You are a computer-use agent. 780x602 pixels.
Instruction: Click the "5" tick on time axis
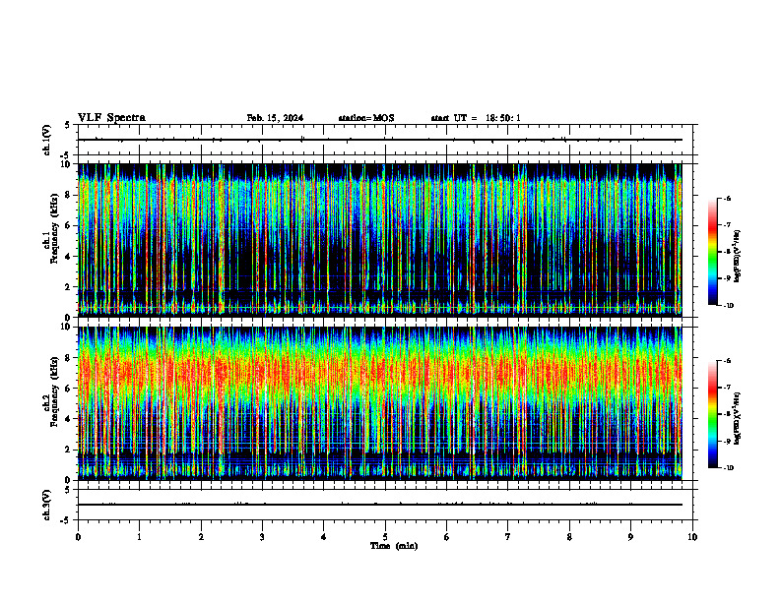pos(385,537)
